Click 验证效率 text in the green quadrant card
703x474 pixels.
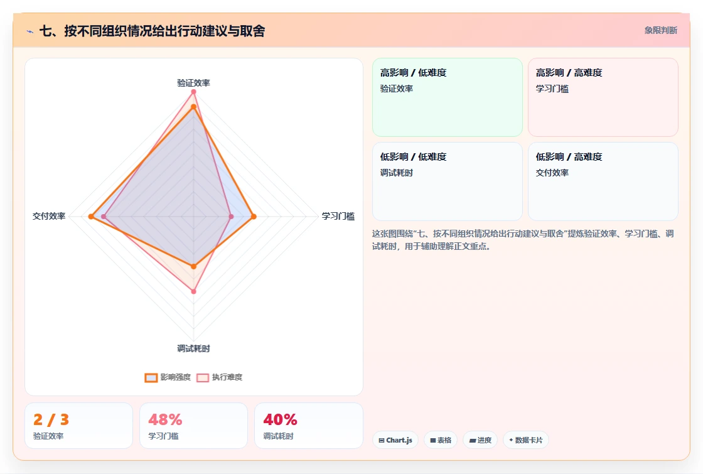point(397,89)
